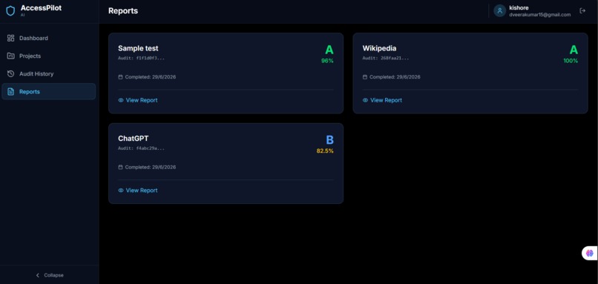Click grade B on ChatGPT card
Viewport: 598px width, 284px height.
pyautogui.click(x=330, y=140)
